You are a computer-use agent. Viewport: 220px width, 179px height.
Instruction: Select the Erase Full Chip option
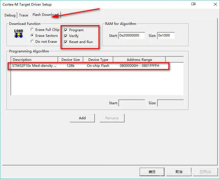coord(32,29)
